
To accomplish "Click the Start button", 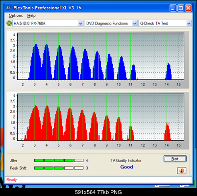I will (x=175, y=159).
